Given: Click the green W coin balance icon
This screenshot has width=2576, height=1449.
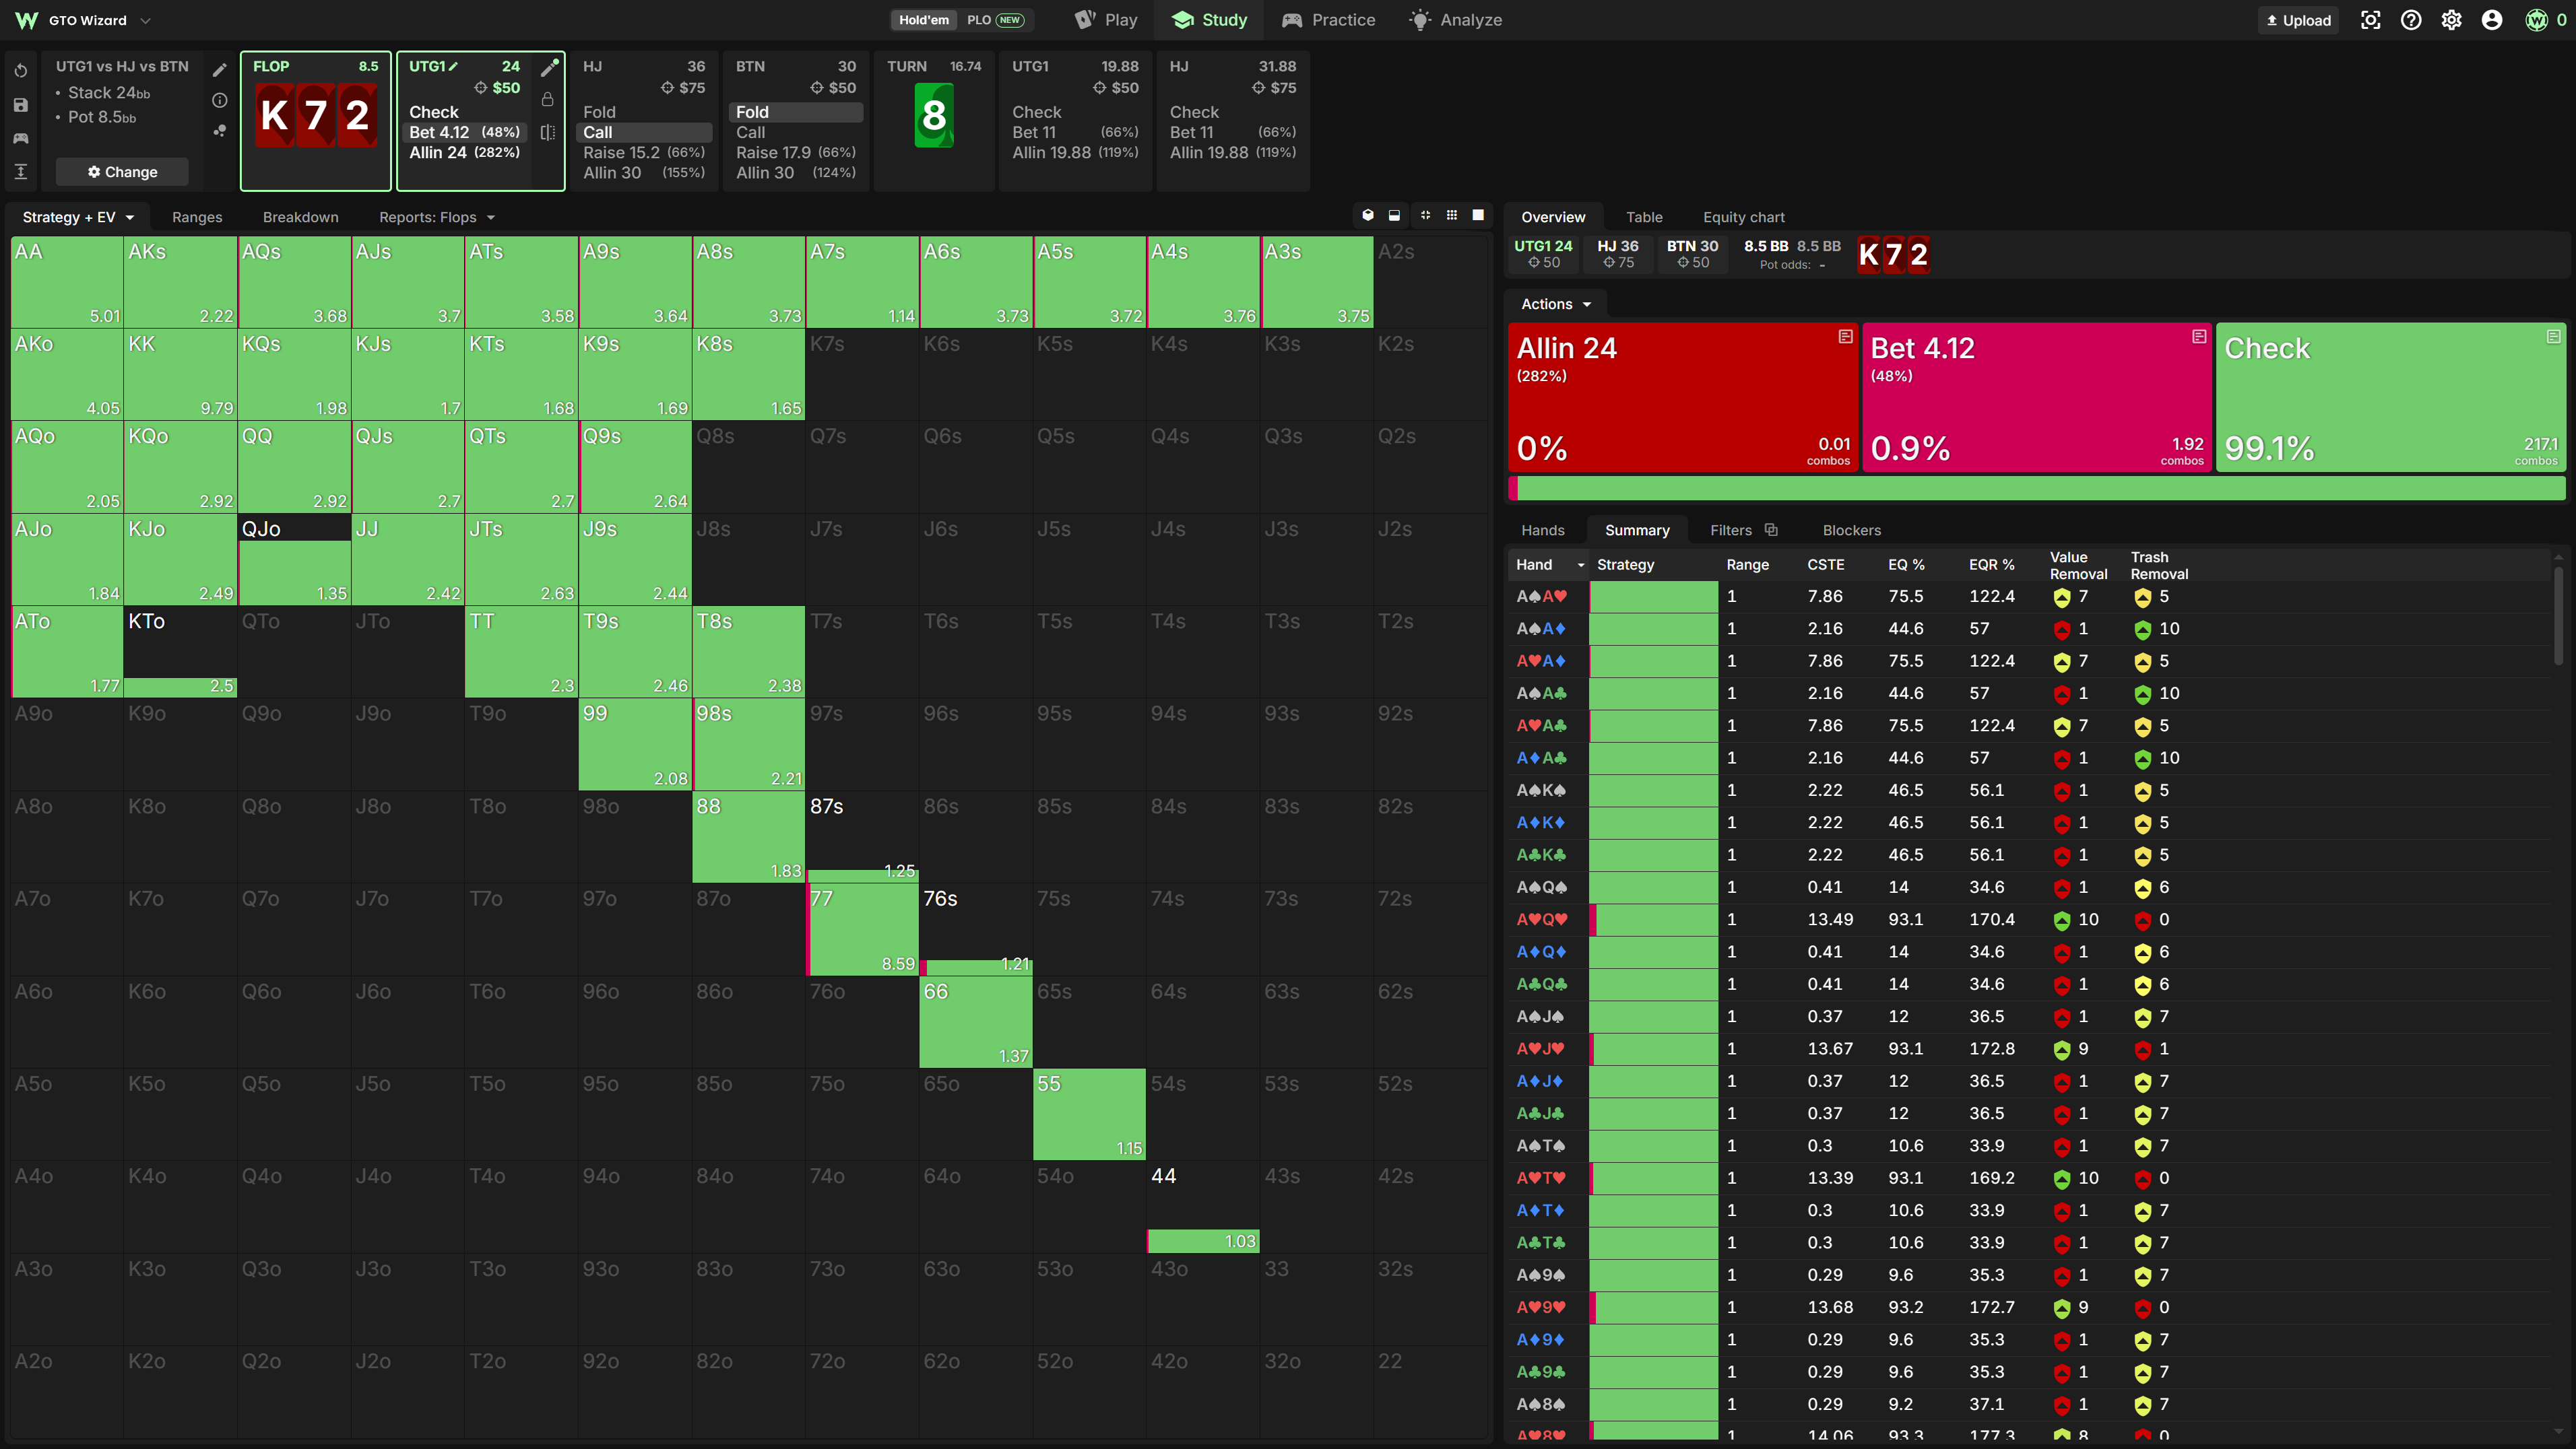Looking at the screenshot, I should pos(2537,20).
